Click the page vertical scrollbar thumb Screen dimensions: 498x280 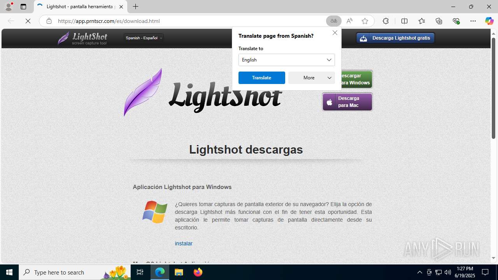[x=493, y=88]
